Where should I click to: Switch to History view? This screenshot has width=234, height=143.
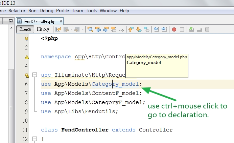pos(43,29)
